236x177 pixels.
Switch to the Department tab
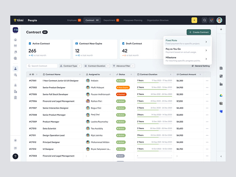click(x=111, y=20)
